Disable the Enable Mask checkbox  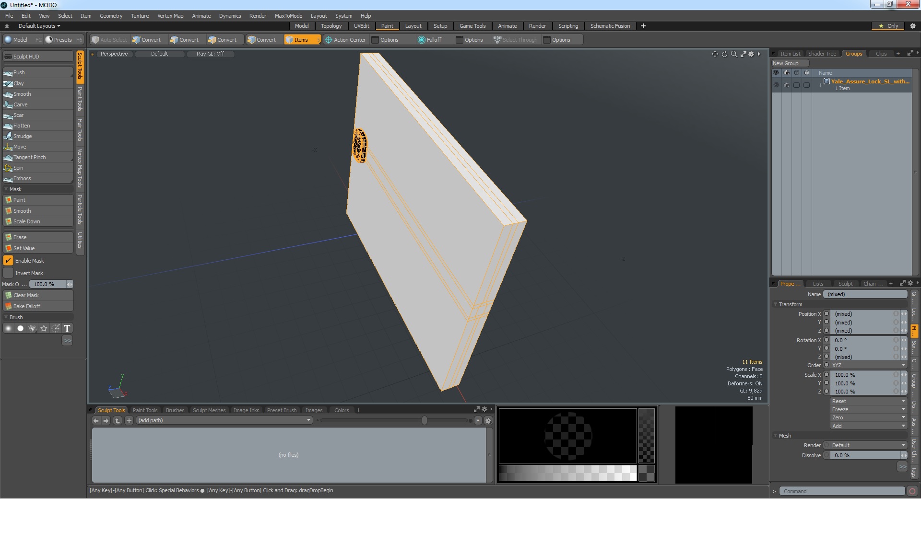8,261
